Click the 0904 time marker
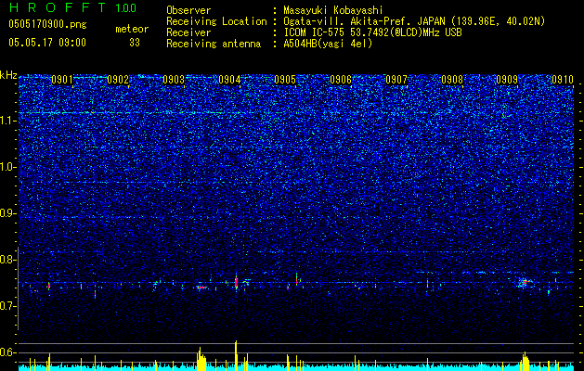Image resolution: width=584 pixels, height=371 pixels. [x=229, y=80]
